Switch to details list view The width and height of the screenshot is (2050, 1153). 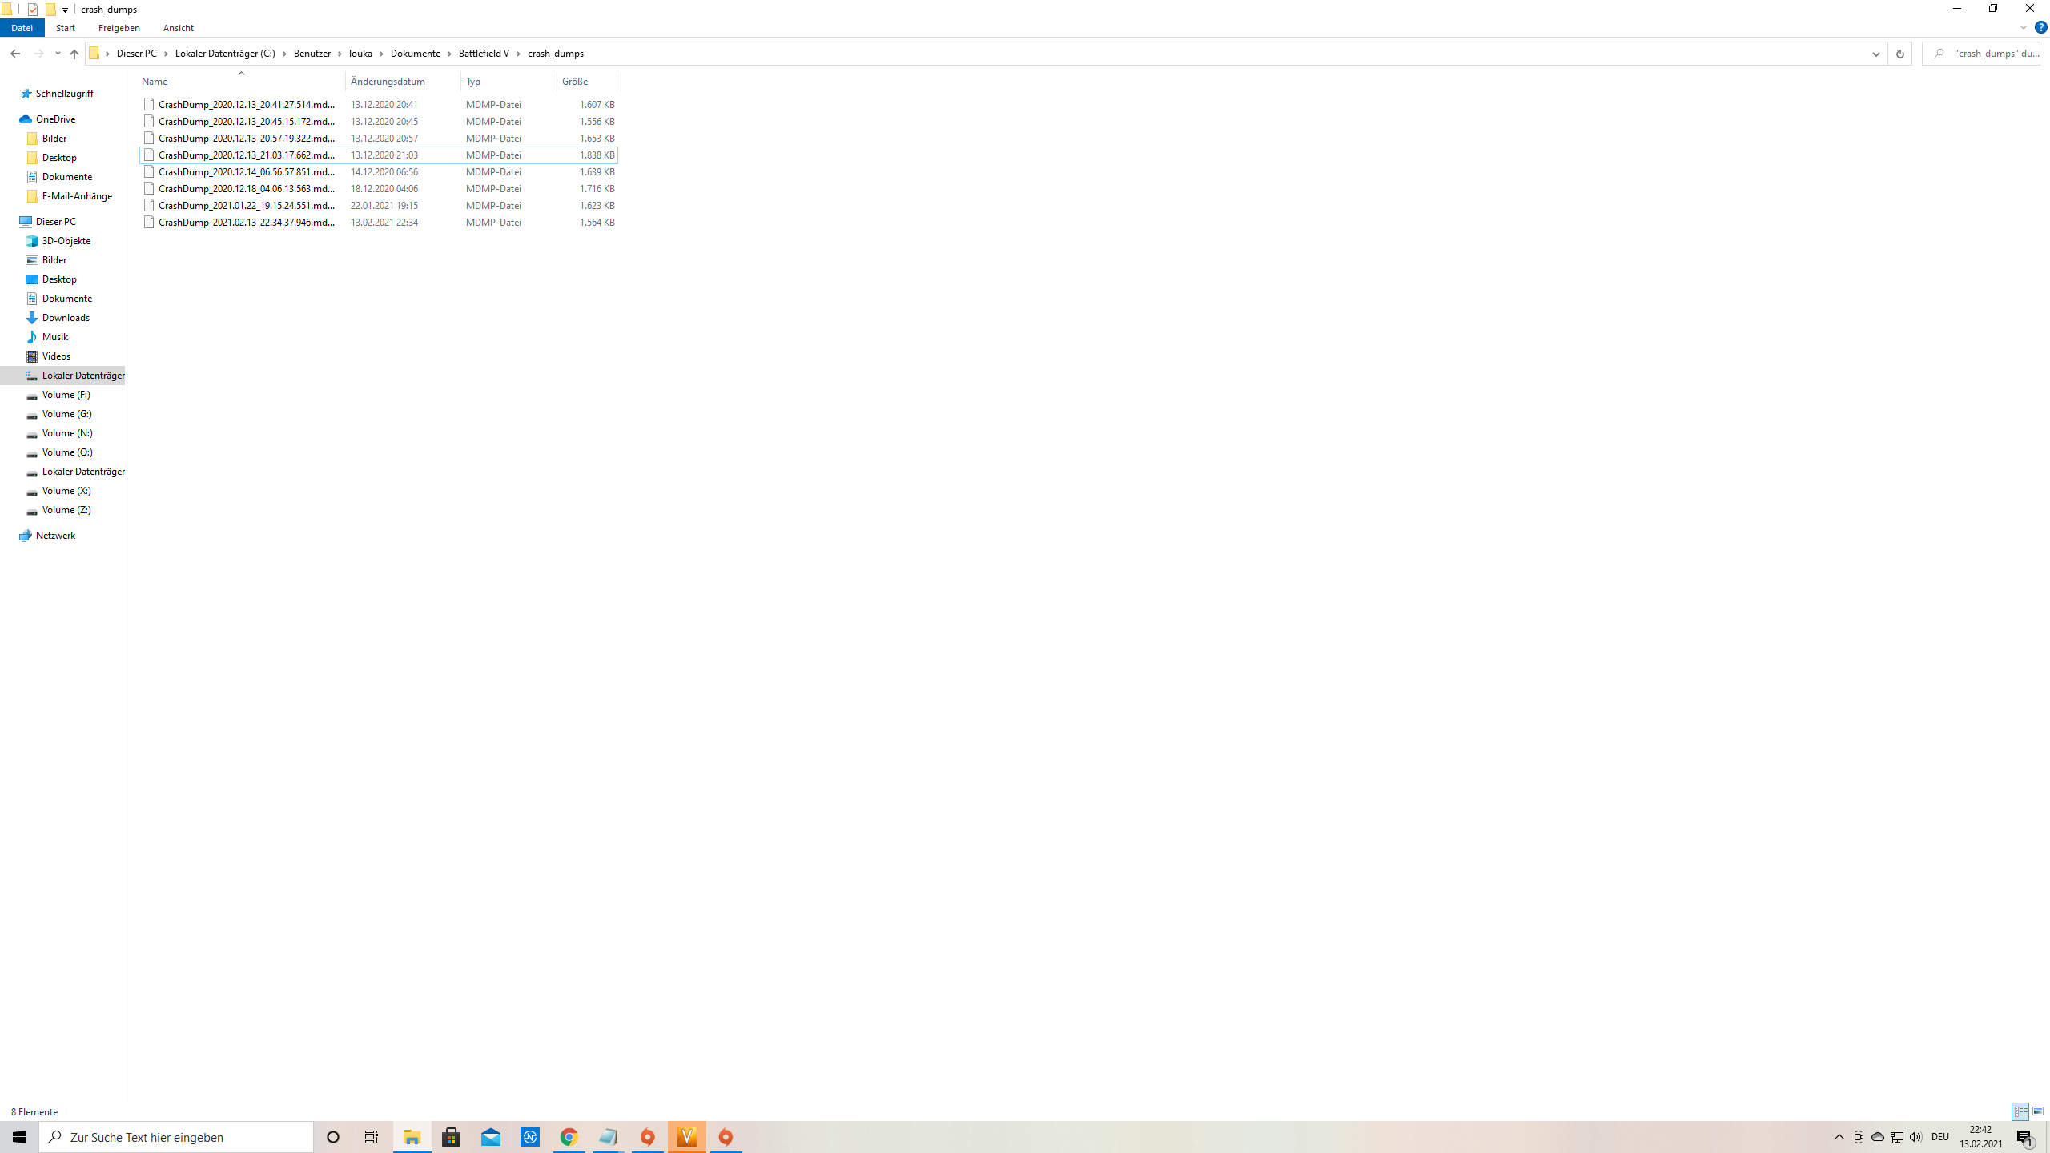click(2020, 1111)
